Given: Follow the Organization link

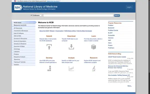Looking at the screenshot, I should (x=59, y=31).
